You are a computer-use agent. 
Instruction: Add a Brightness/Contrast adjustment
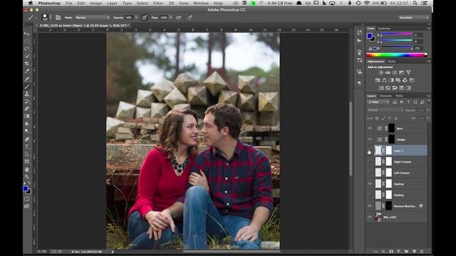coord(381,73)
